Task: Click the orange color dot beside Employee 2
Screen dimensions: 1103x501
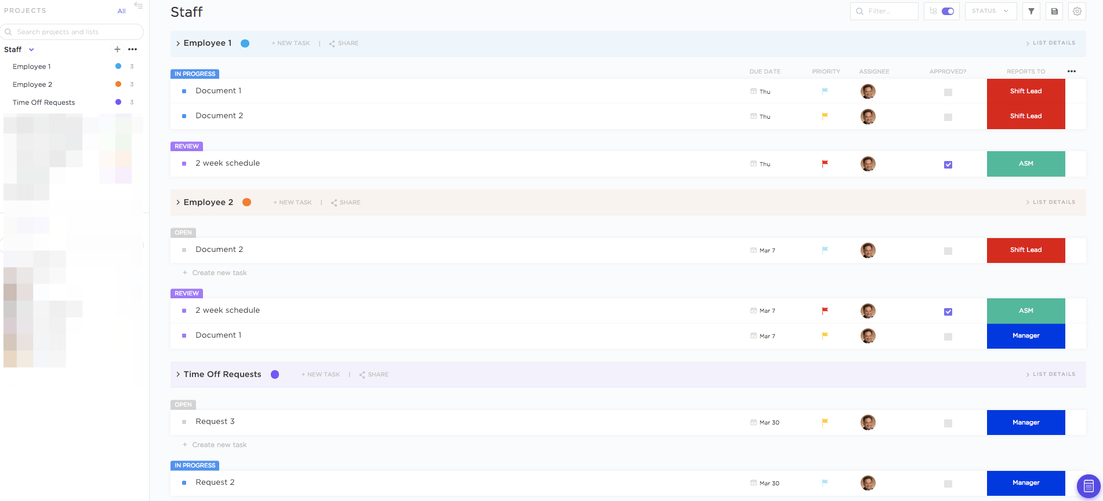Action: [x=246, y=202]
